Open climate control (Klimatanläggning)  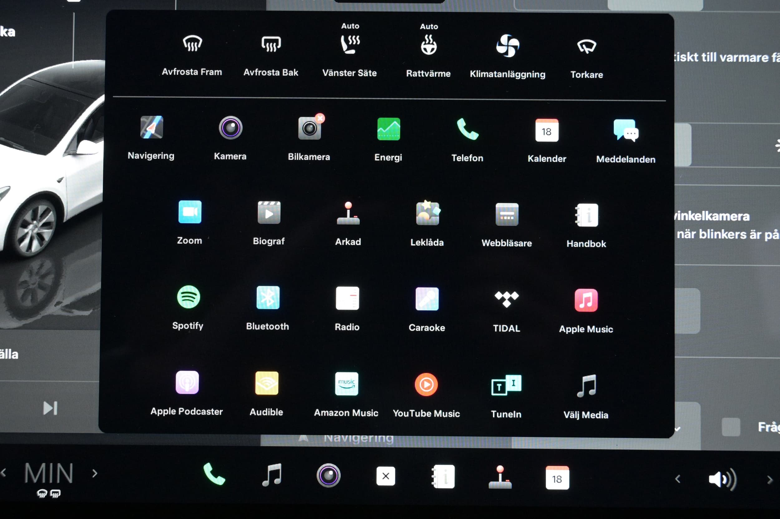508,56
